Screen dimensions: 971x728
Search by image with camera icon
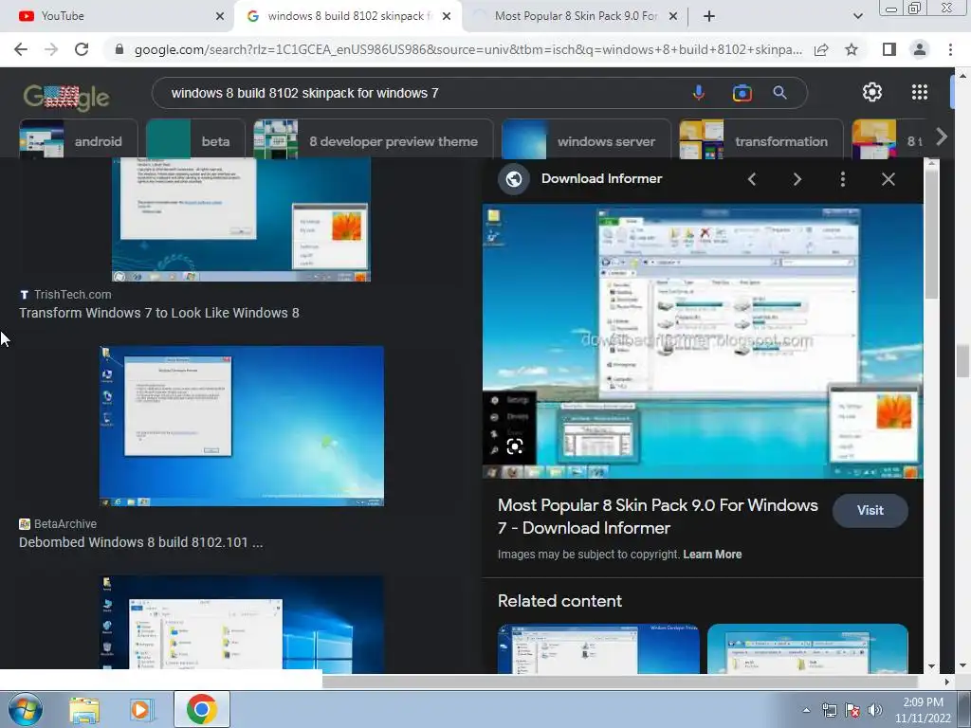742,93
